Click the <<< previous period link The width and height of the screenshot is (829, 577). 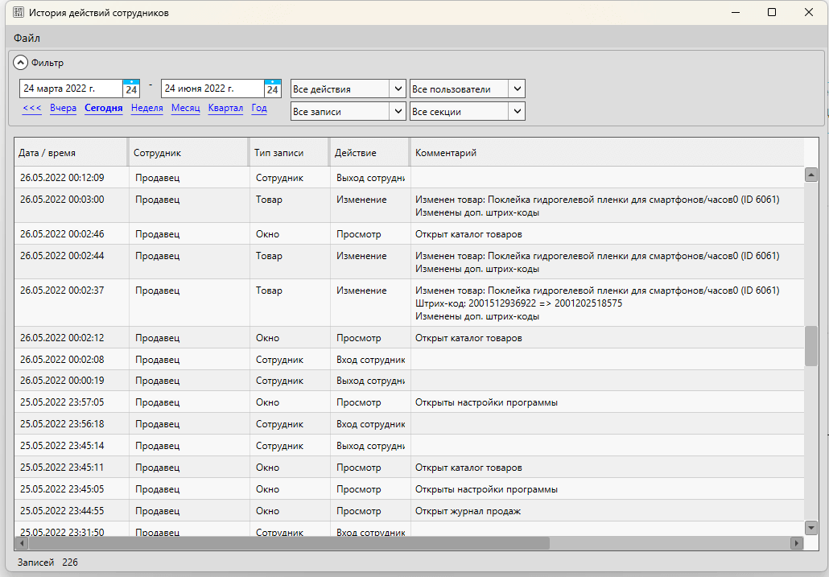tap(32, 108)
